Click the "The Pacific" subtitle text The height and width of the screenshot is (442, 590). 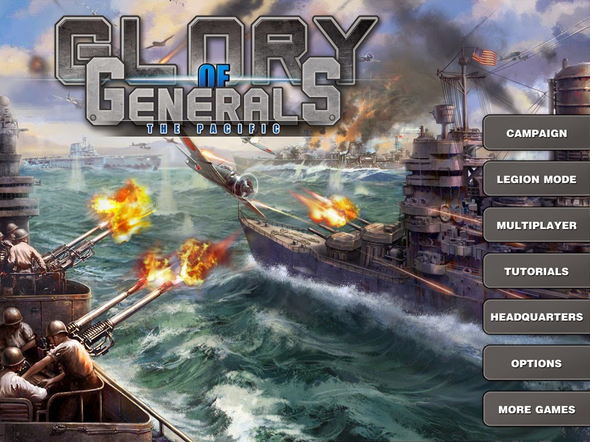coord(213,129)
